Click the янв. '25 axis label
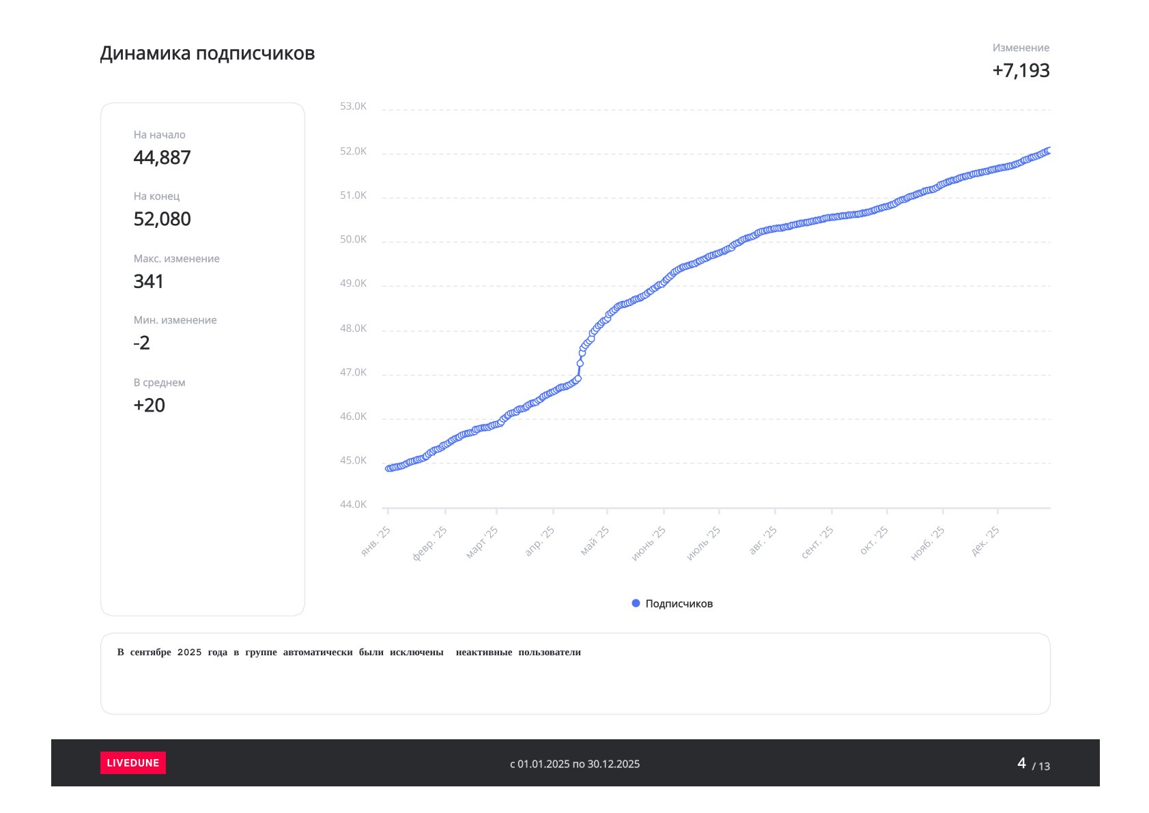 tap(376, 541)
